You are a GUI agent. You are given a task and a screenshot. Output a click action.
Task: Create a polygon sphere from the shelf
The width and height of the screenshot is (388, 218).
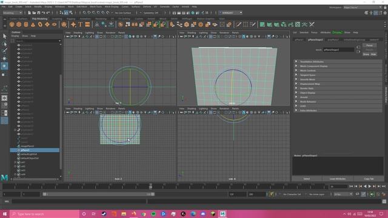[12, 24]
